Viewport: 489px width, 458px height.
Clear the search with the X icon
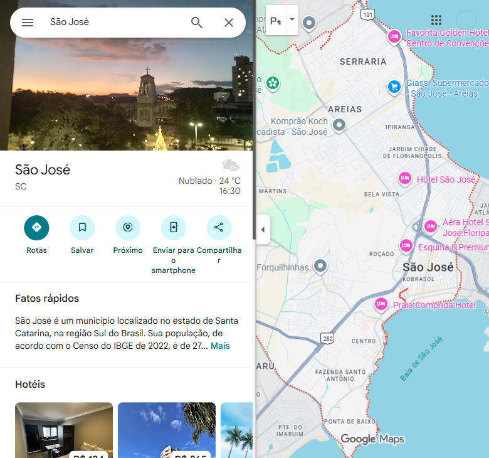pos(229,23)
